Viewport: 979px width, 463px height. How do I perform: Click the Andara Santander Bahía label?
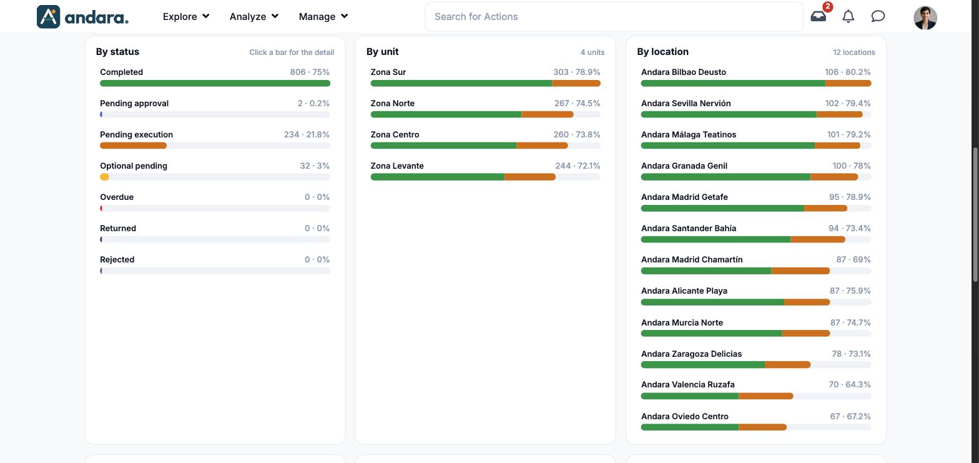(x=689, y=228)
